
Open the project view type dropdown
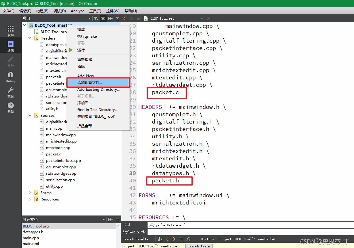coord(90,18)
